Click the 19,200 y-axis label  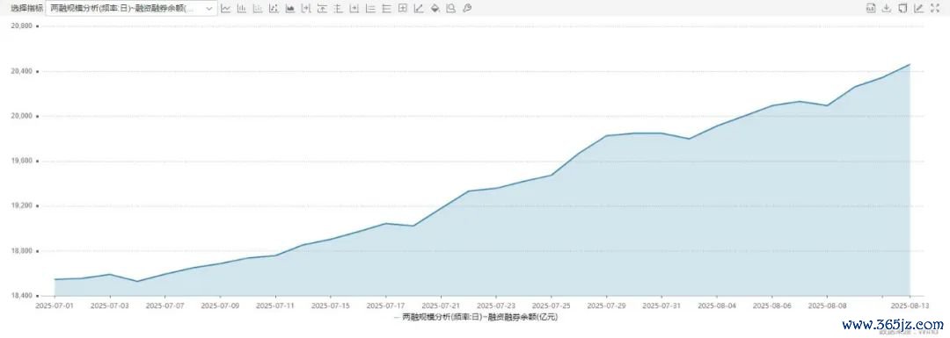click(x=22, y=206)
